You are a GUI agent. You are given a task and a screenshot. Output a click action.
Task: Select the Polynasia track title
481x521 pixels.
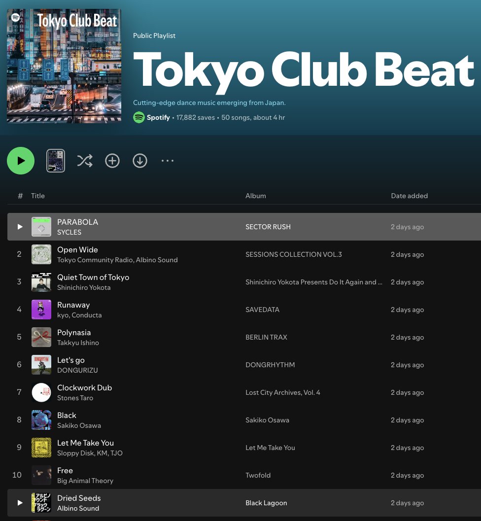tap(74, 332)
